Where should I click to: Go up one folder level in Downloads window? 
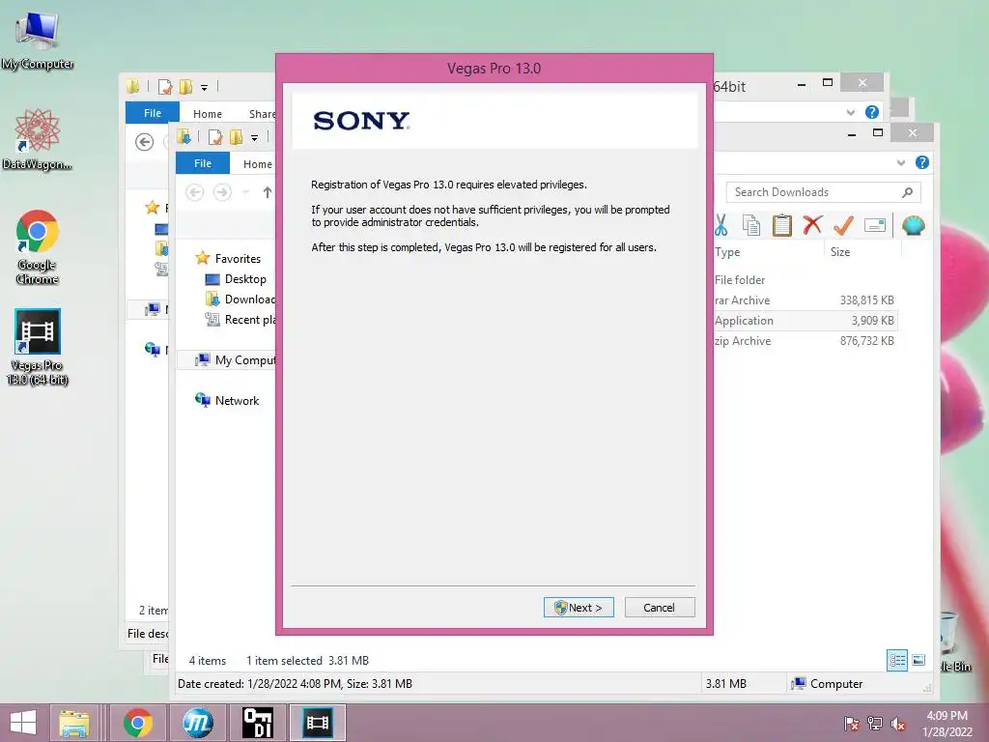[268, 192]
